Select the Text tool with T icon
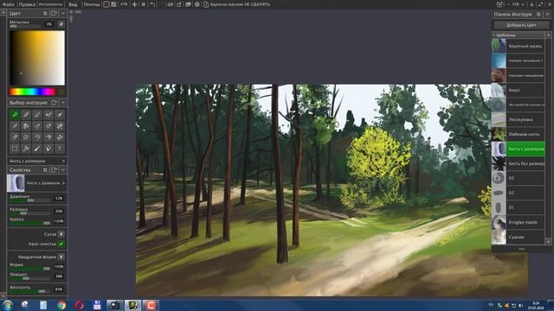 (60, 149)
